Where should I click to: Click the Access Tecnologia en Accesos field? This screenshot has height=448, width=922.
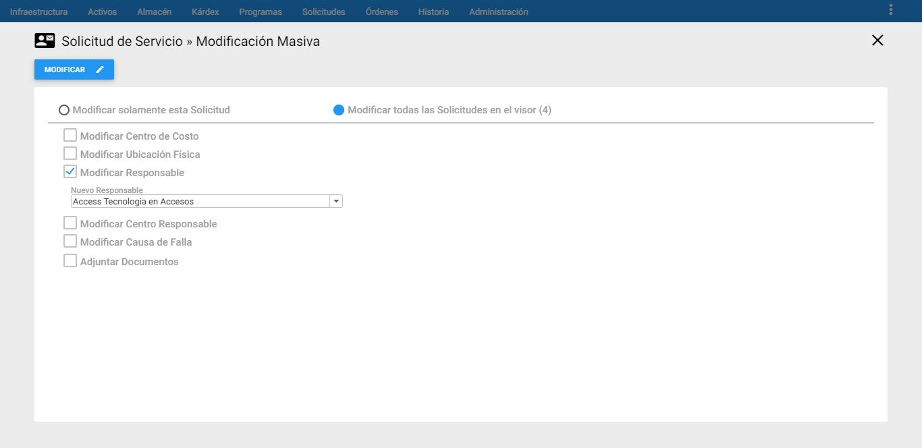[200, 201]
